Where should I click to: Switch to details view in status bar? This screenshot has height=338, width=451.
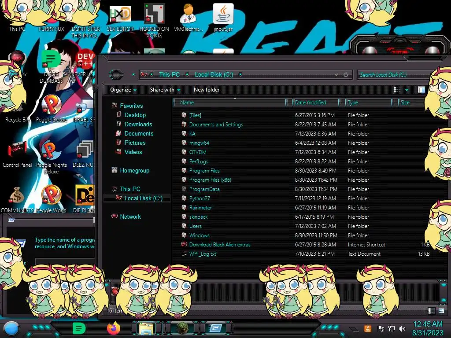tap(432, 311)
